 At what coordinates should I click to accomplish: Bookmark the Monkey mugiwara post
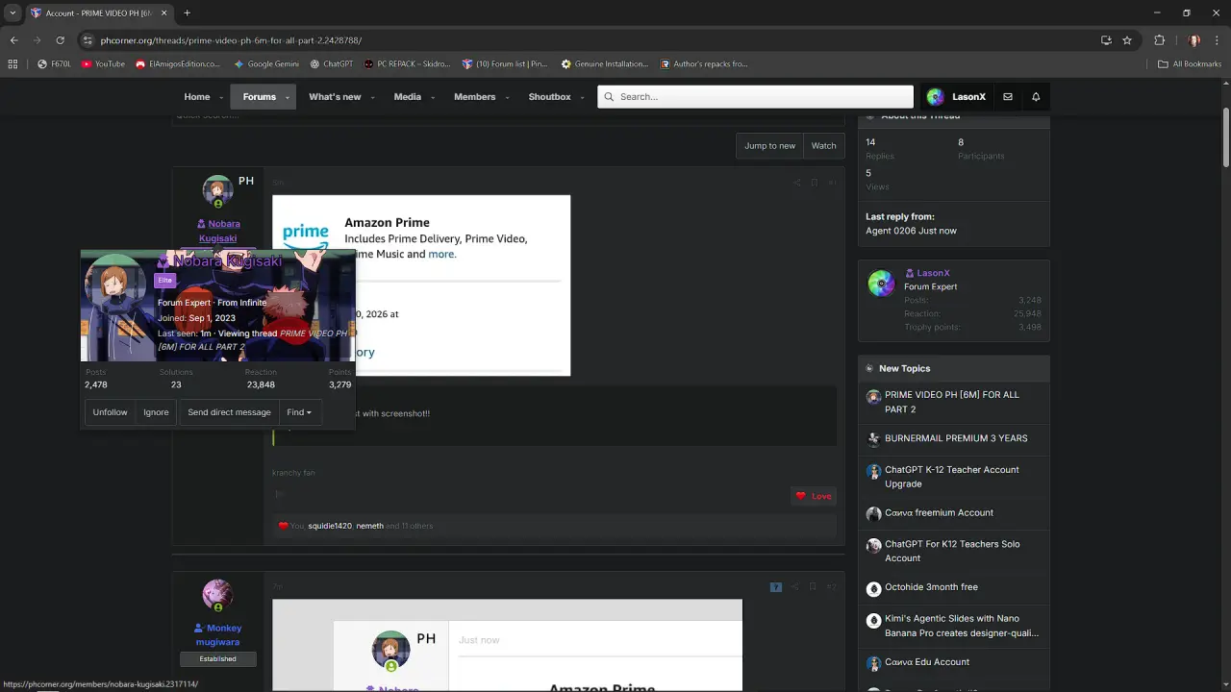[x=813, y=586]
